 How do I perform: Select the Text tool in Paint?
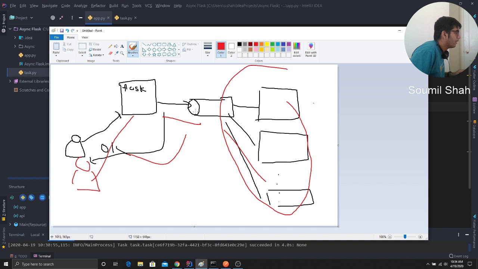coord(122,46)
